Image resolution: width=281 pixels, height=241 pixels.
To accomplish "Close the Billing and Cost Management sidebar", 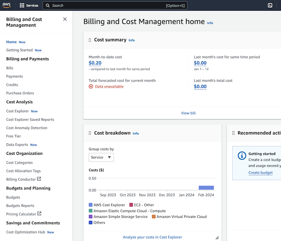I will pyautogui.click(x=65, y=19).
